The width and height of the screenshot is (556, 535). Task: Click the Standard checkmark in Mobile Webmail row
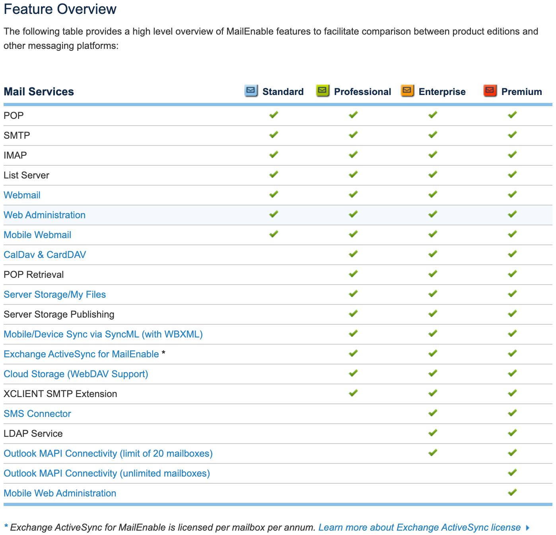click(x=274, y=234)
